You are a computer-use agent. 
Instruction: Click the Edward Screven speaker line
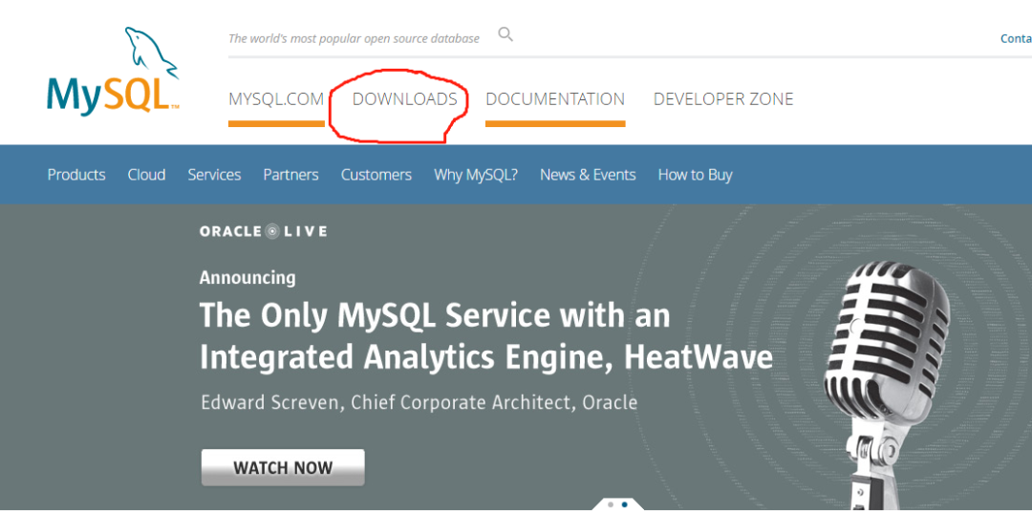tap(419, 402)
